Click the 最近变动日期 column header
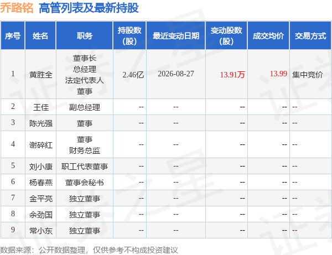The image size is (332, 255). 176,35
